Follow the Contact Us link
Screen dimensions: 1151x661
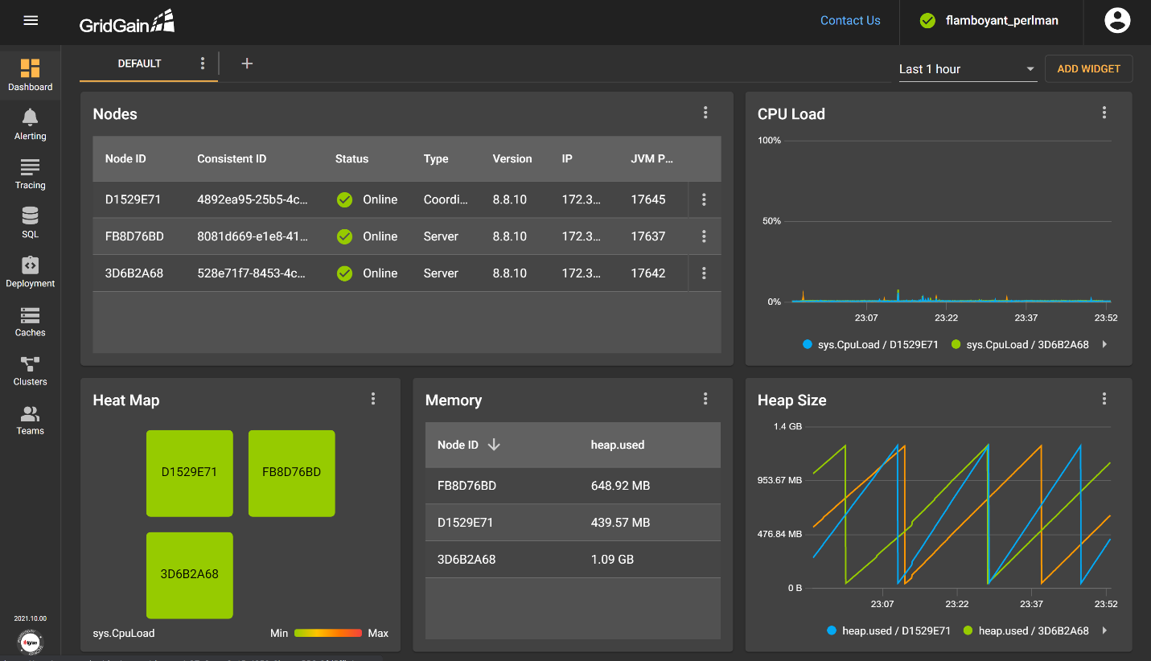tap(850, 21)
